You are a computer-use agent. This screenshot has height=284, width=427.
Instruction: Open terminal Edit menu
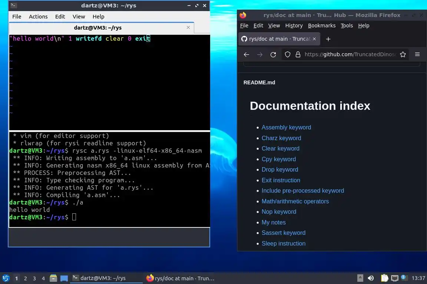(60, 17)
